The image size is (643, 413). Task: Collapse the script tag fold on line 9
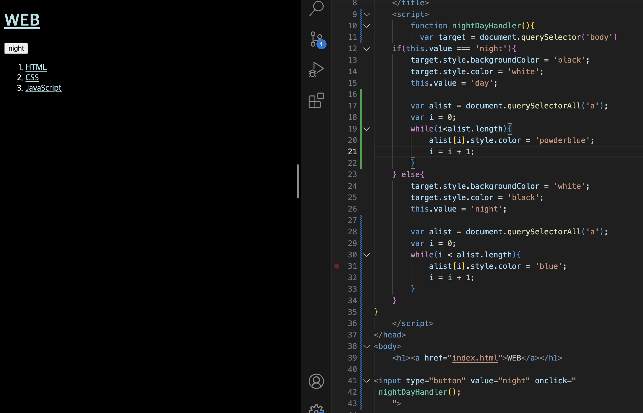coord(367,14)
